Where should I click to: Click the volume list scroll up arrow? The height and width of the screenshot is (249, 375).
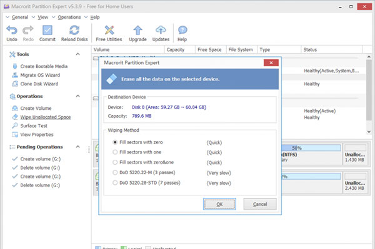(369, 57)
